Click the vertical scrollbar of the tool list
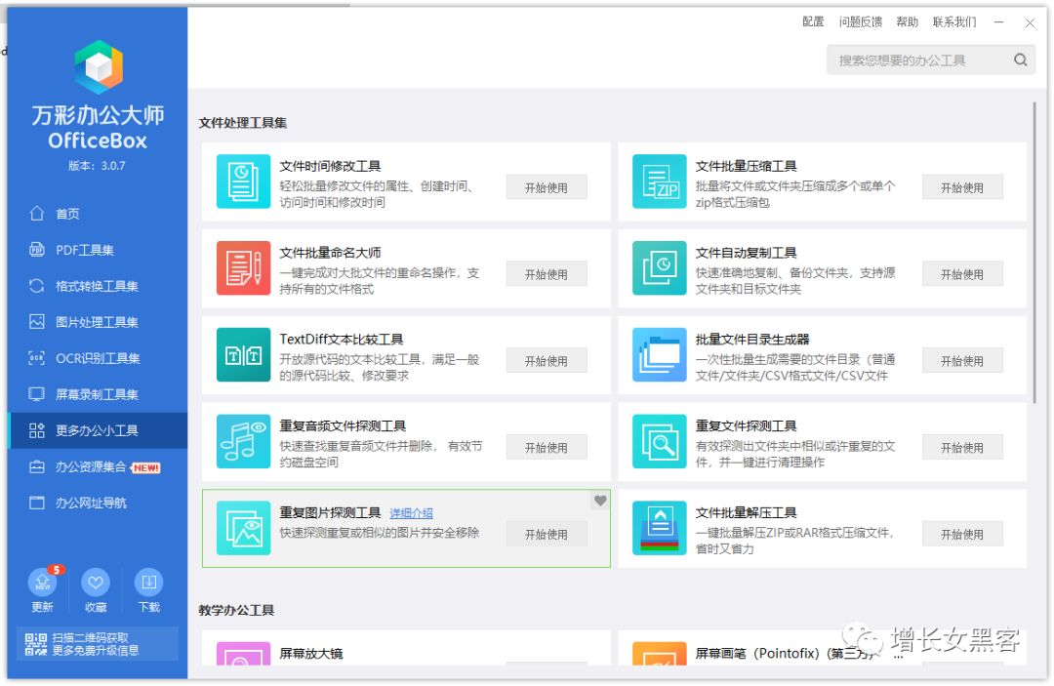Screen dimensions: 1054x686 coord(1034,252)
